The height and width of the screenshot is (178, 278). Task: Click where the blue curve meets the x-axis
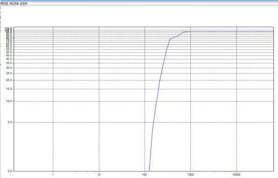149,171
